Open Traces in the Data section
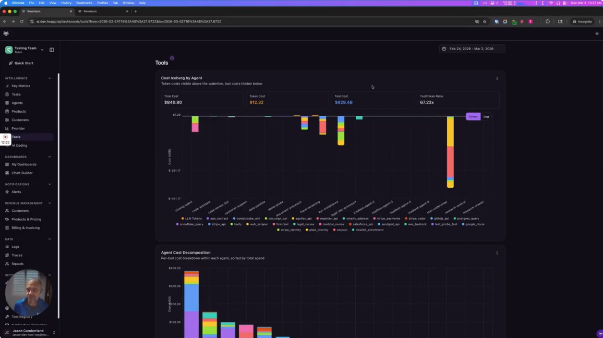Screen dimensions: 603x338 17,255
